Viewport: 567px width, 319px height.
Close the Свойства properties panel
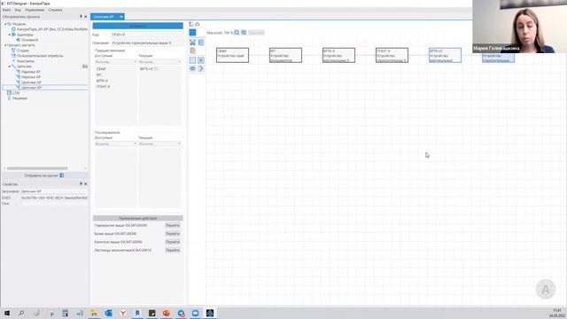click(86, 183)
